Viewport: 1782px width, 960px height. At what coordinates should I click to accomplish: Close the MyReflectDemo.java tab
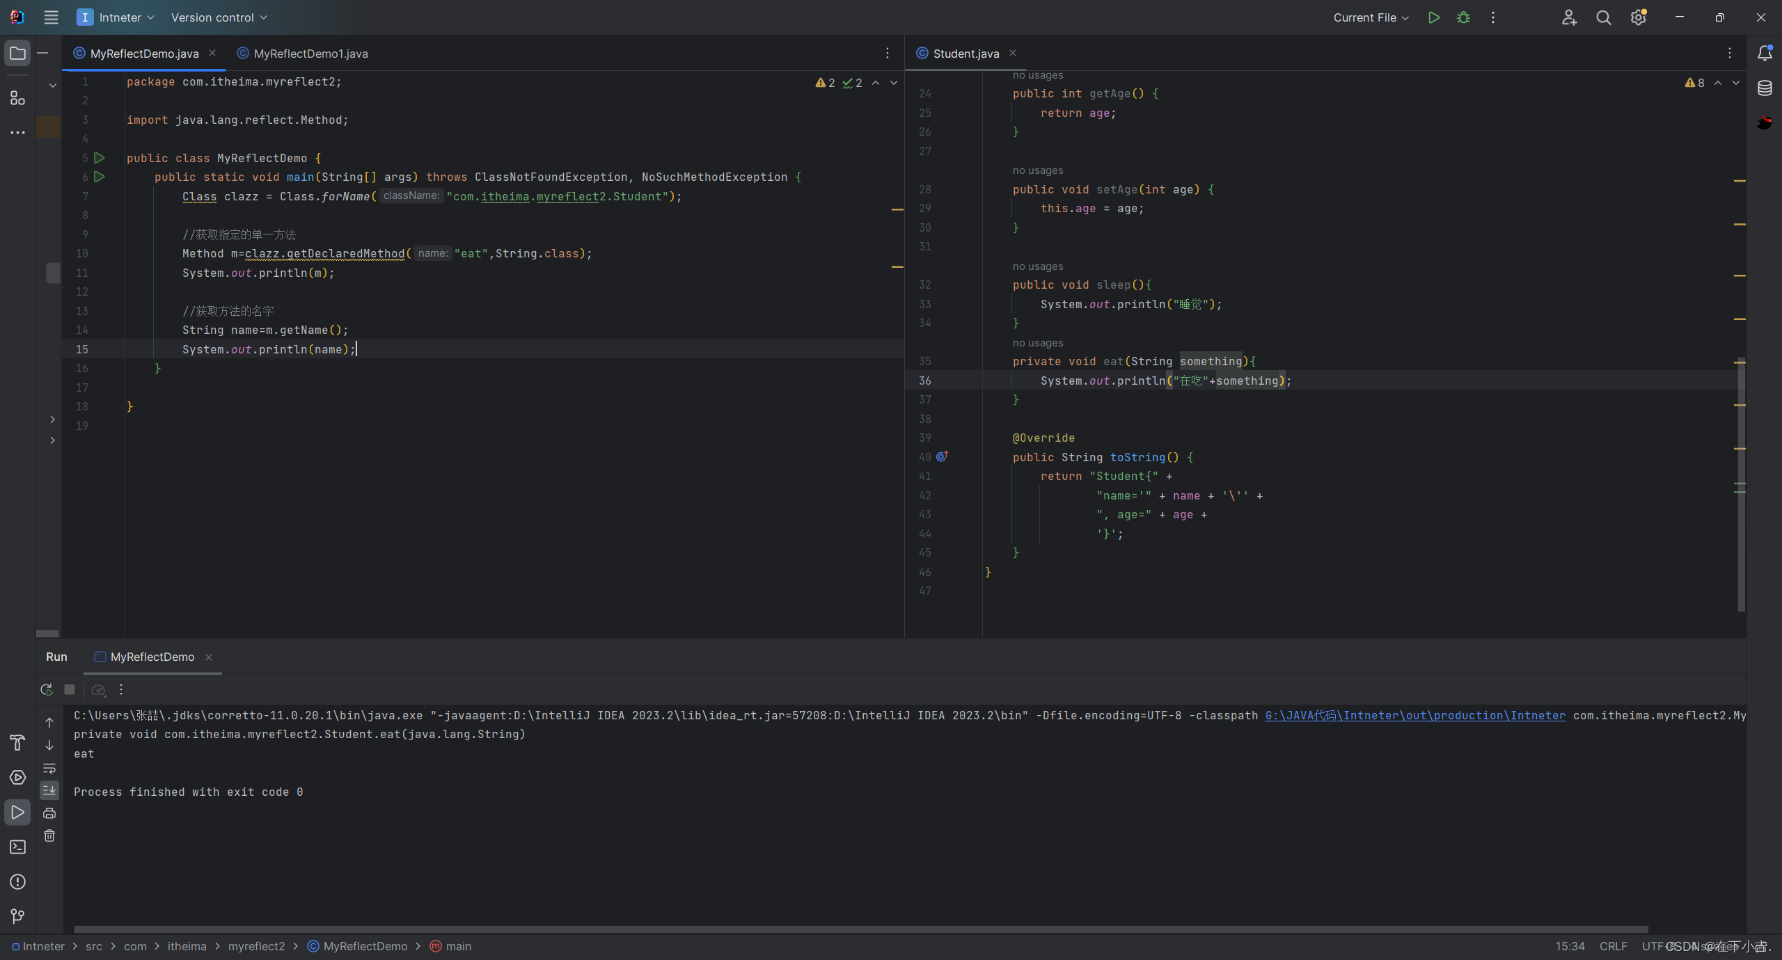(x=212, y=53)
